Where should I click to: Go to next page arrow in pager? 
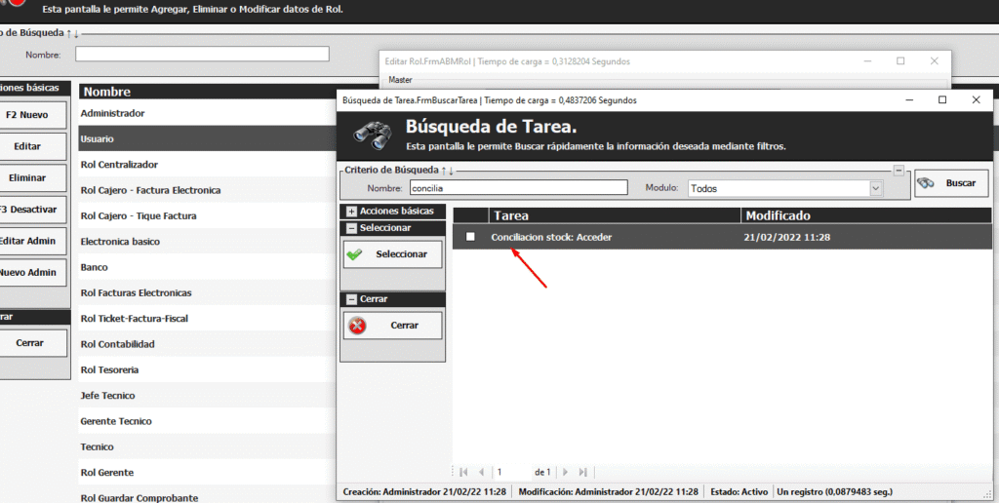(567, 472)
